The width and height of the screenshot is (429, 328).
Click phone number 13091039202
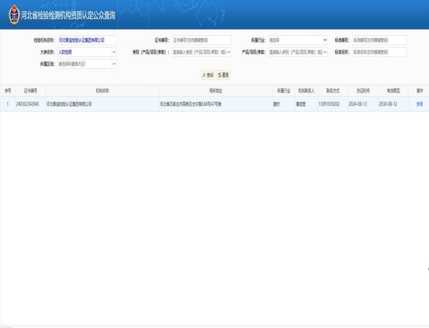(x=329, y=104)
